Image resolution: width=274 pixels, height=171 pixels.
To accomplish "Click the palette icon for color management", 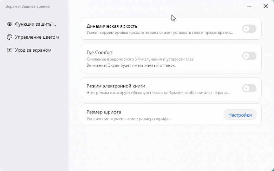I will [9, 37].
